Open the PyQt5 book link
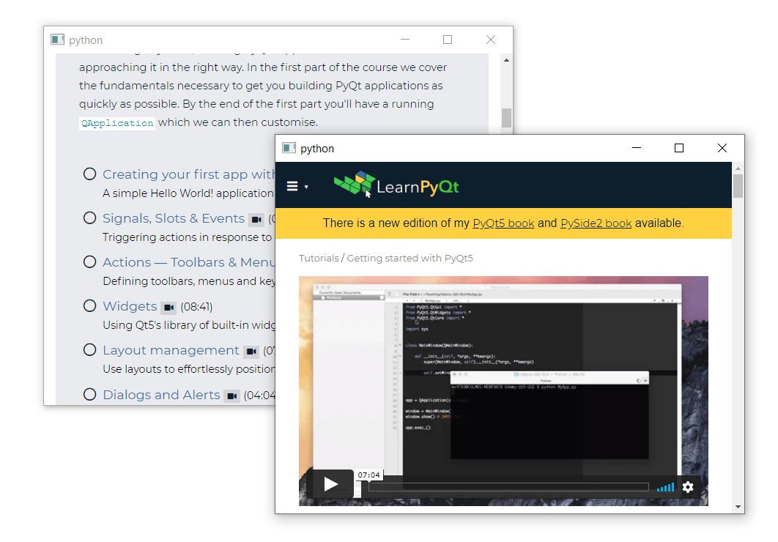778x542 pixels. (503, 223)
